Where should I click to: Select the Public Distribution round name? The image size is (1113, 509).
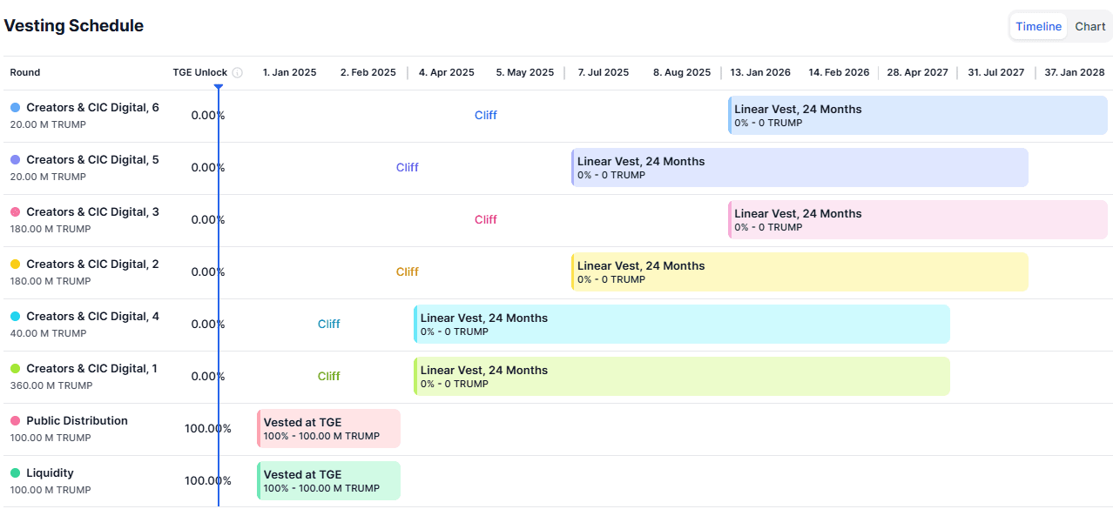pos(77,421)
